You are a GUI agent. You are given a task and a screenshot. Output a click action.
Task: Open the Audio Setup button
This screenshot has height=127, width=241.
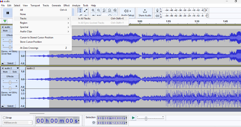click(x=127, y=13)
